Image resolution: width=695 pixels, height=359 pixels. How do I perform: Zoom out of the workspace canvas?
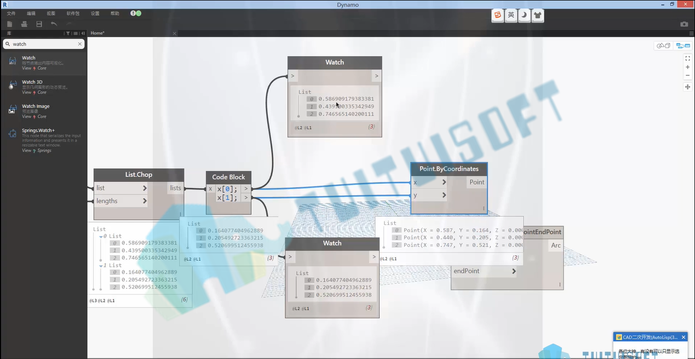pyautogui.click(x=688, y=75)
